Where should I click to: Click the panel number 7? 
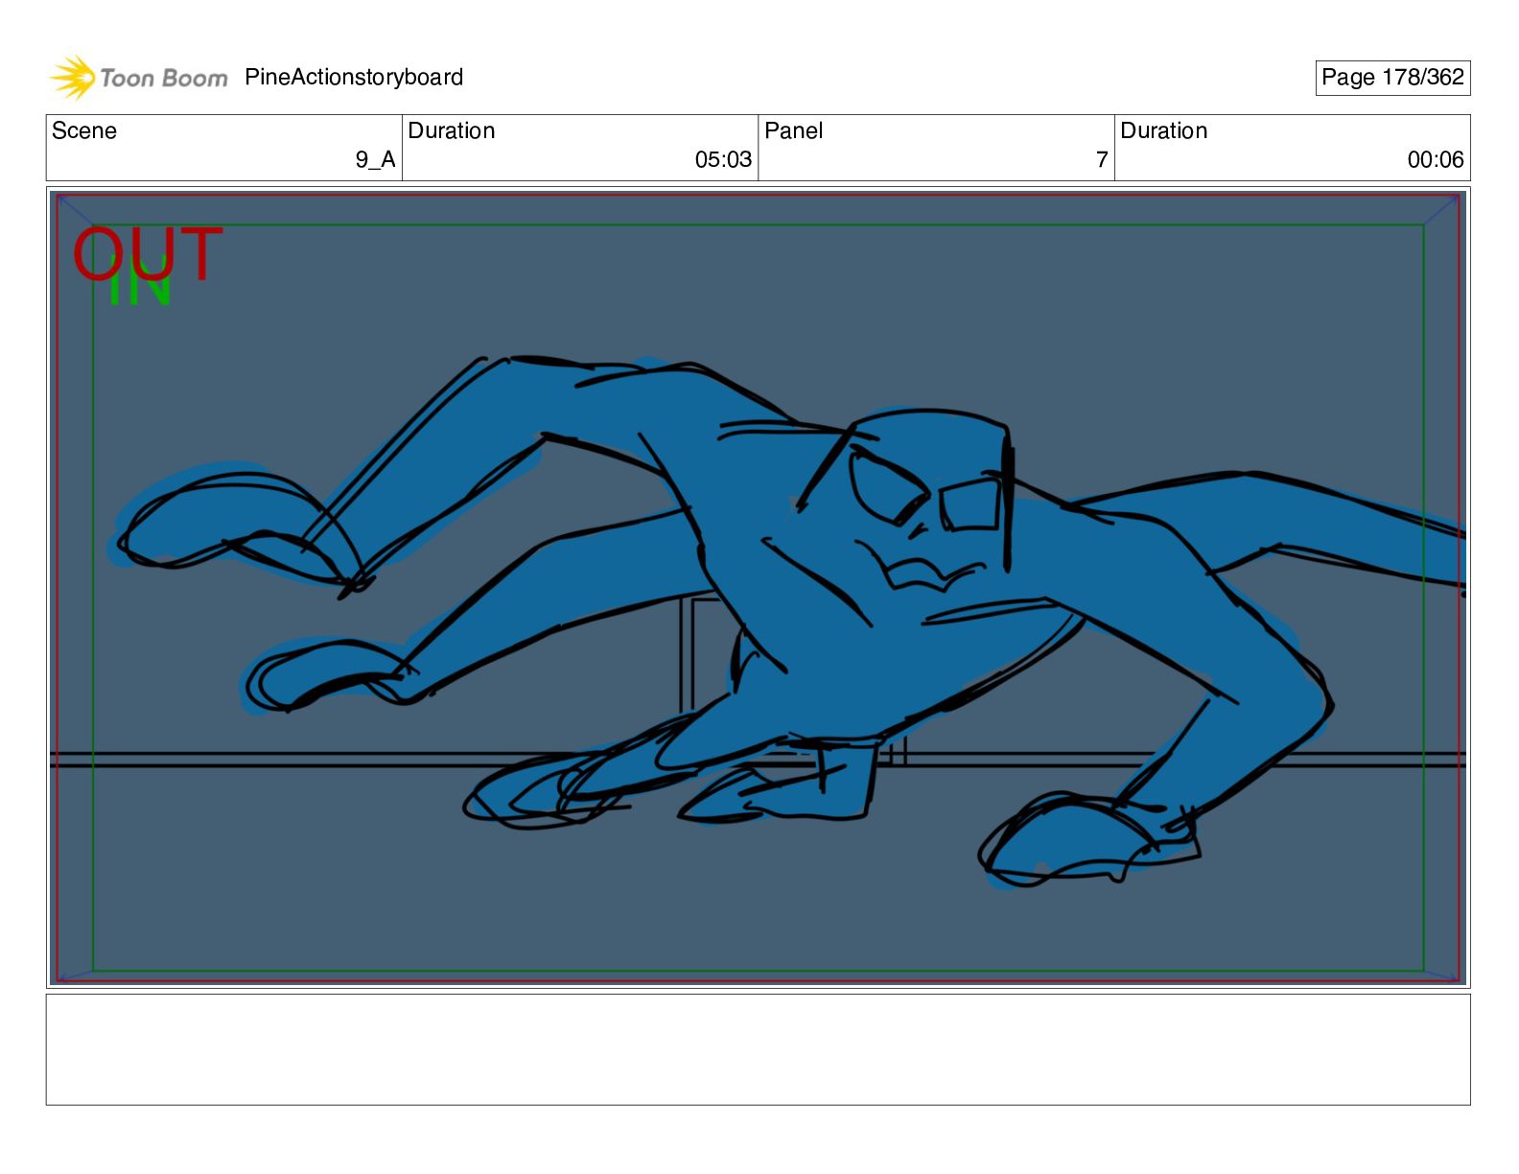point(1102,160)
